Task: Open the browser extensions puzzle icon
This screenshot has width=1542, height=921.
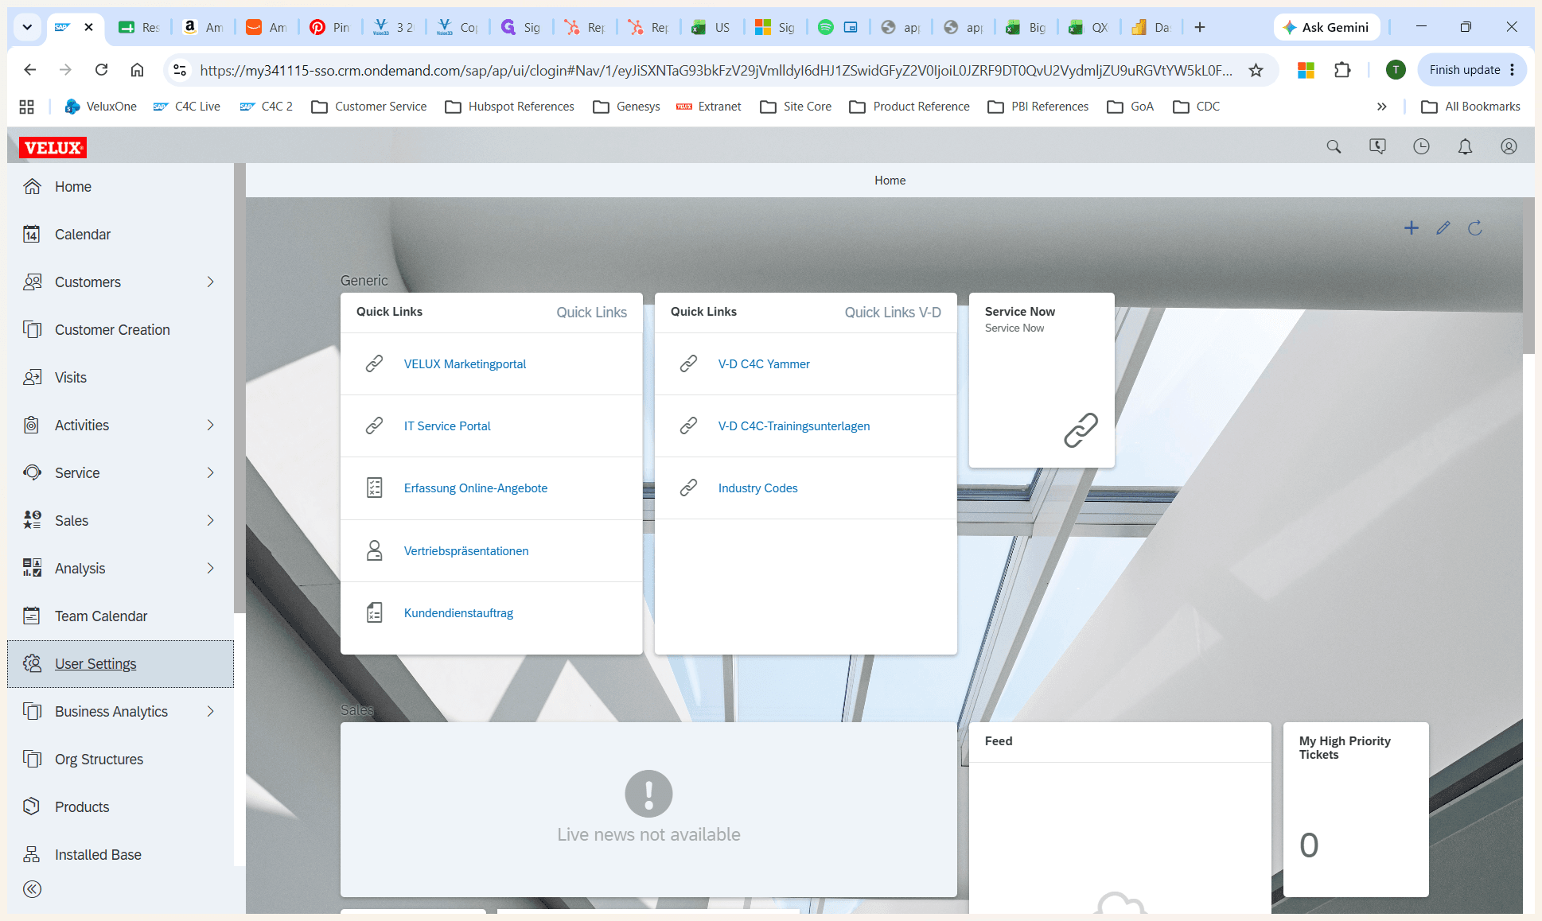Action: (1342, 70)
